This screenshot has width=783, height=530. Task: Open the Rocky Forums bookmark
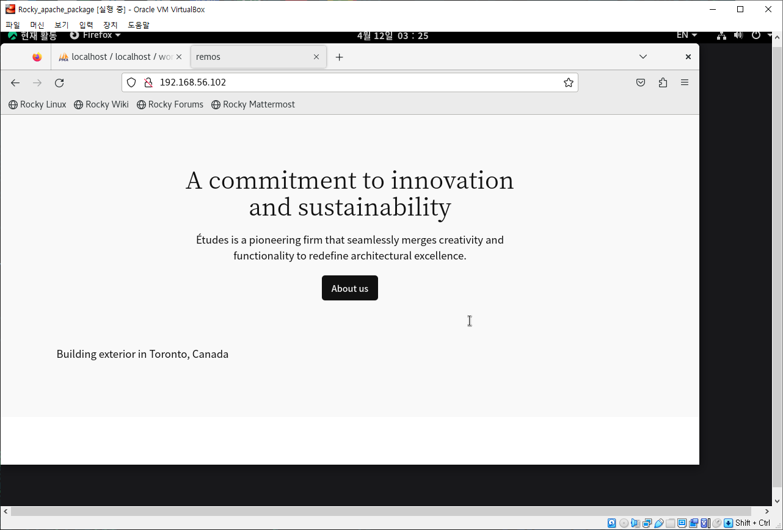[x=170, y=104]
